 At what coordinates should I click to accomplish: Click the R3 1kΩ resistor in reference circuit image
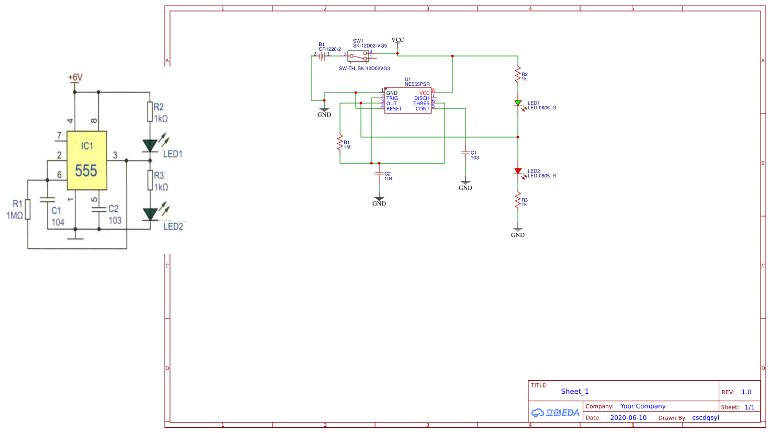tap(150, 180)
